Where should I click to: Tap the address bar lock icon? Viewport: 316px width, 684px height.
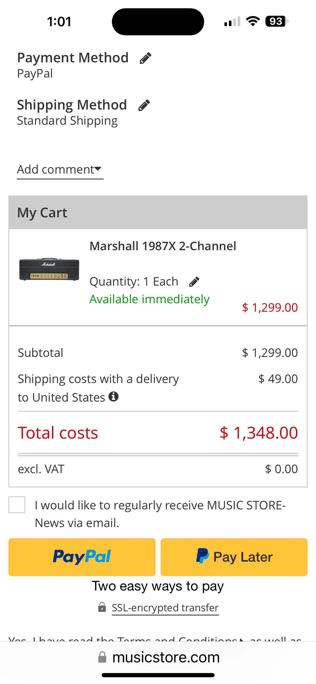[x=102, y=657]
